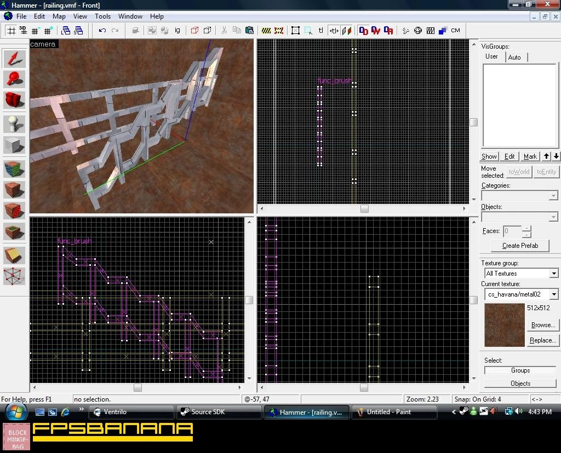Select the red arrow Selection tool

click(14, 59)
